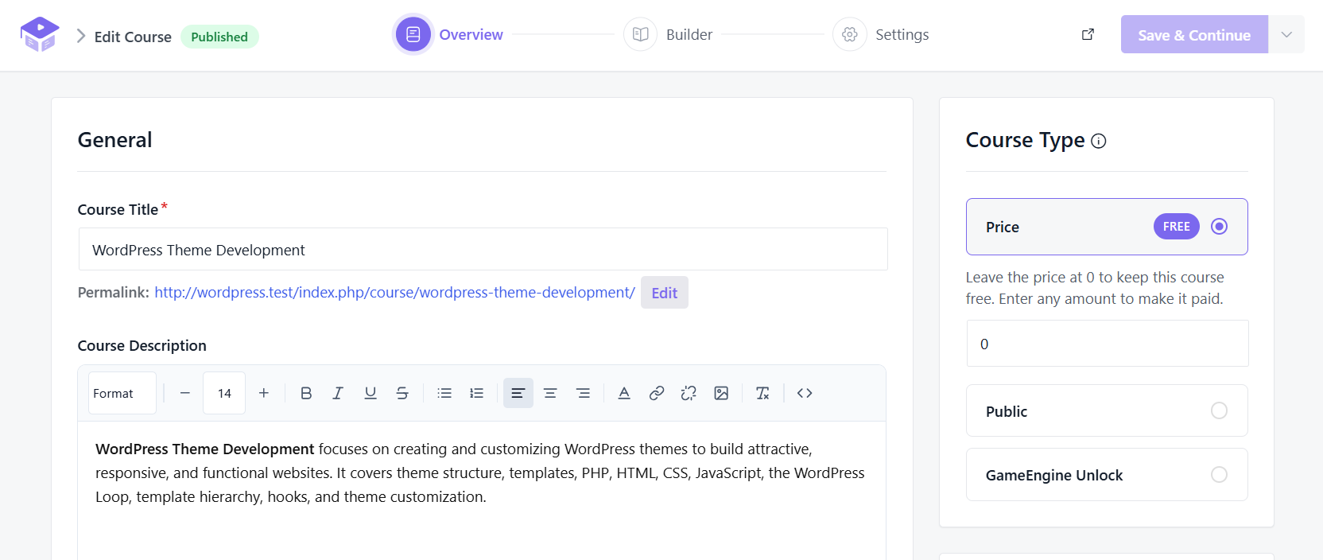Select the Public radio option
This screenshot has width=1323, height=560.
[1219, 410]
